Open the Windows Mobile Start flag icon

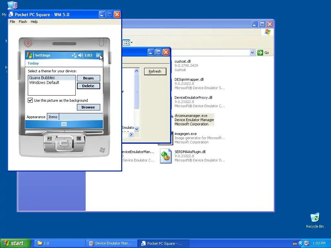[29, 55]
